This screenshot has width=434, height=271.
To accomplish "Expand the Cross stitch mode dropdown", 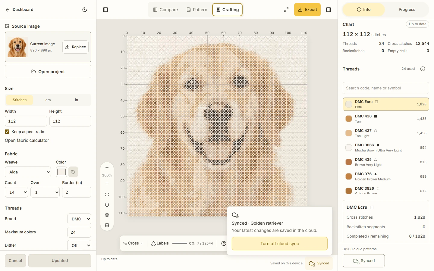I will 133,243.
